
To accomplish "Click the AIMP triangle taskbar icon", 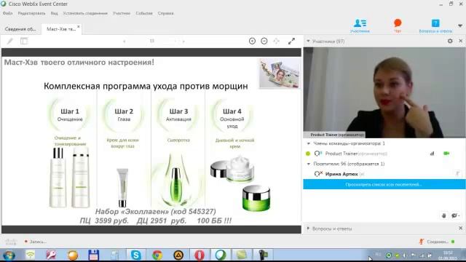I will (x=178, y=255).
